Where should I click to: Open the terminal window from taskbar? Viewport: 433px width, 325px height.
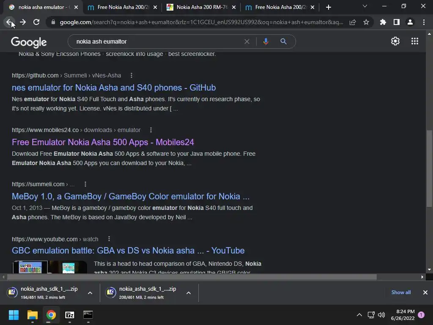point(88,315)
